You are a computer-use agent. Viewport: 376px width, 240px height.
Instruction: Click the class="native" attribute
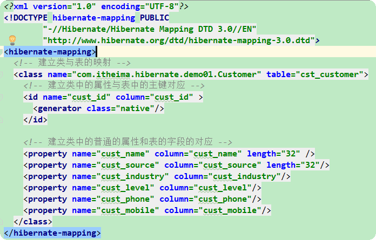click(120, 108)
